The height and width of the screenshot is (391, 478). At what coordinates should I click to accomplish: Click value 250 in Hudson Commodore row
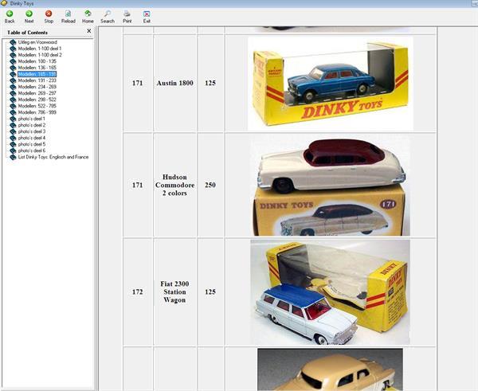click(x=210, y=185)
